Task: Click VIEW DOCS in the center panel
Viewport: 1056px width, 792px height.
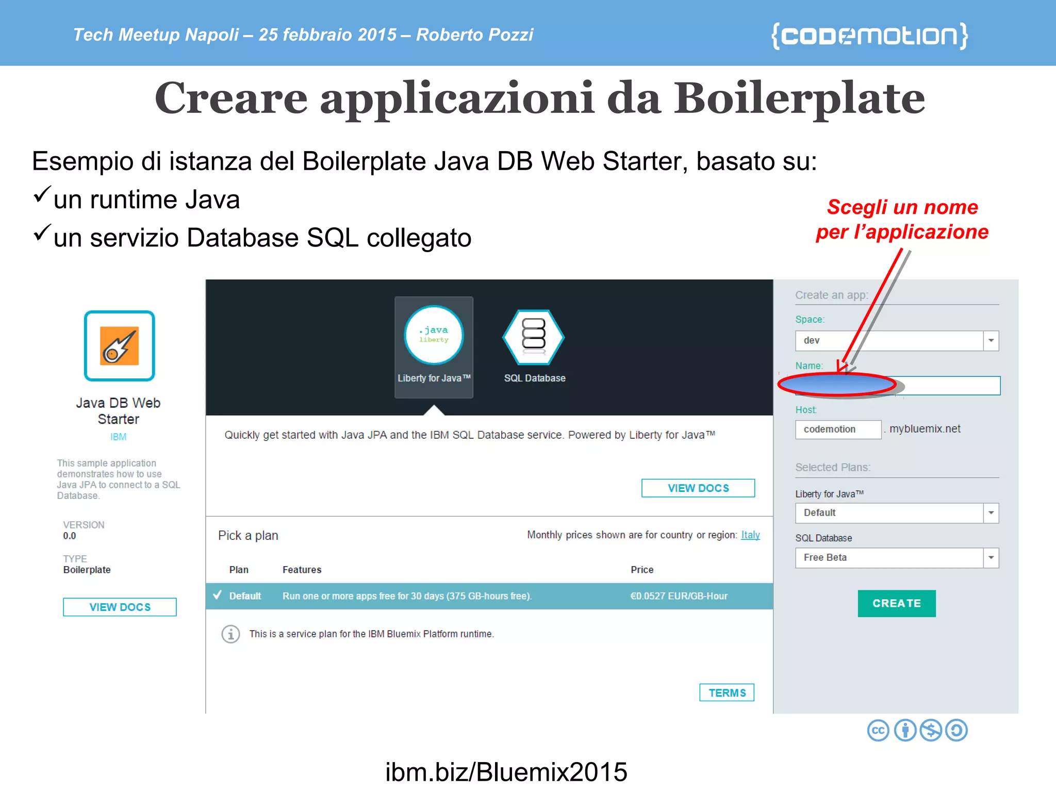Action: click(x=698, y=488)
